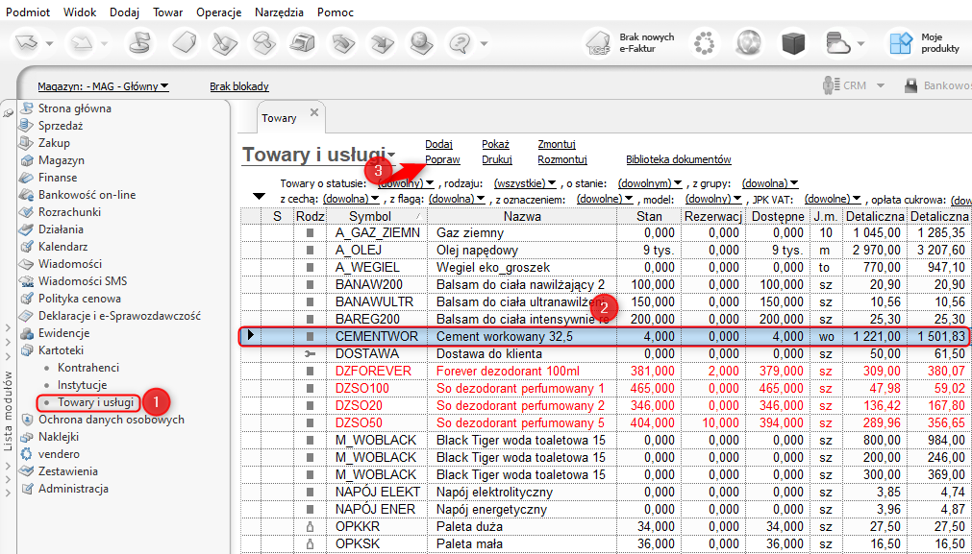Viewport: 972px width, 554px height.
Task: Click the help question mark bubble icon
Action: point(460,43)
